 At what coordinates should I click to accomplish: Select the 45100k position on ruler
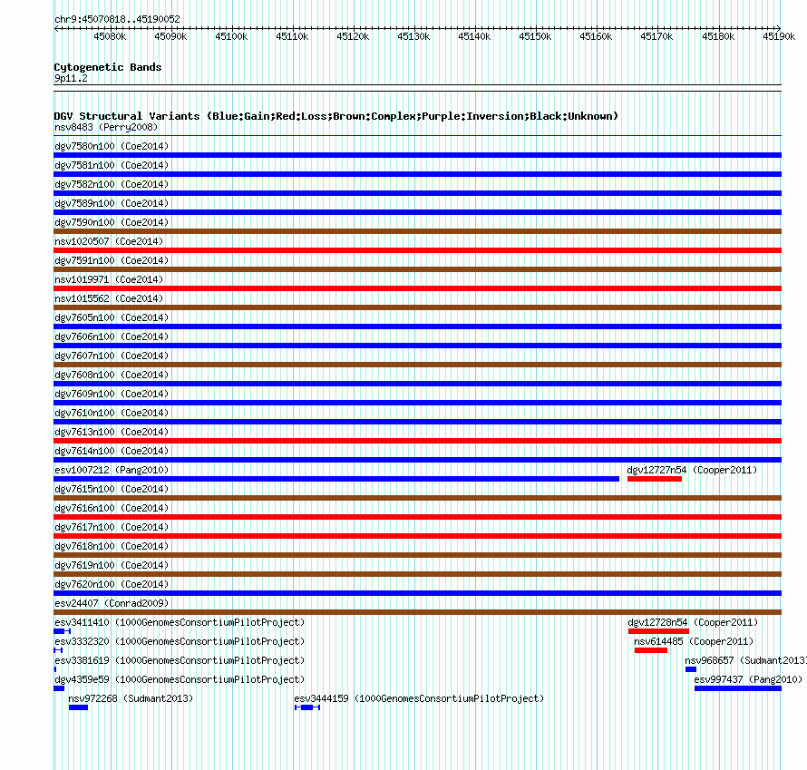pos(231,36)
